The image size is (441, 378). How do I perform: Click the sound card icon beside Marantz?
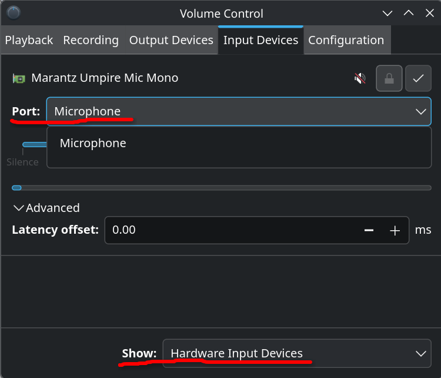coord(19,78)
